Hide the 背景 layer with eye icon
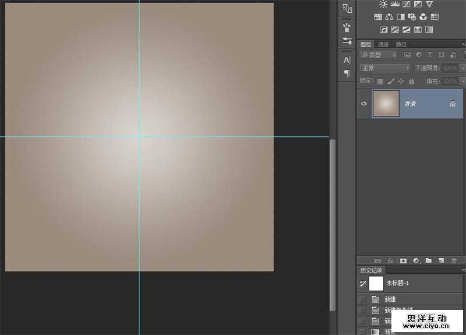This screenshot has height=335, width=466. point(364,104)
